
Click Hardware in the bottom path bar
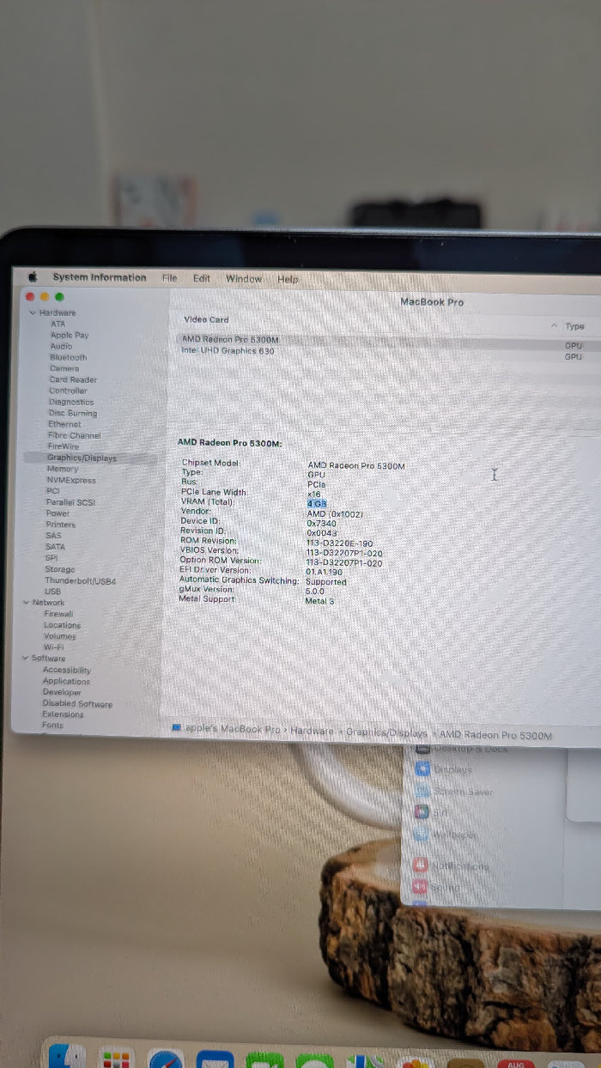[x=311, y=731]
